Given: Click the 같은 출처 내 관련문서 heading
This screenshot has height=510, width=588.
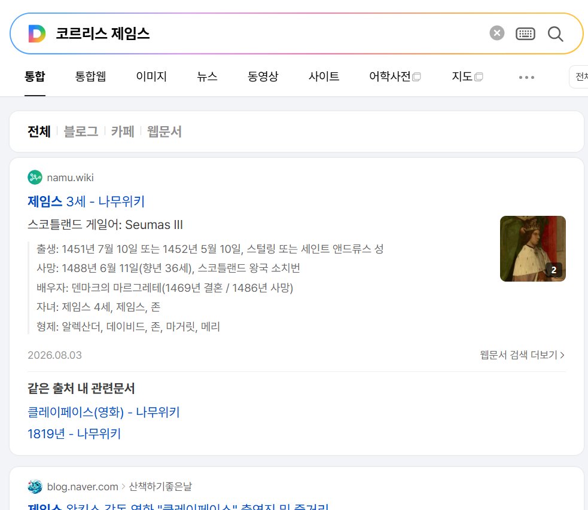Looking at the screenshot, I should (x=81, y=388).
